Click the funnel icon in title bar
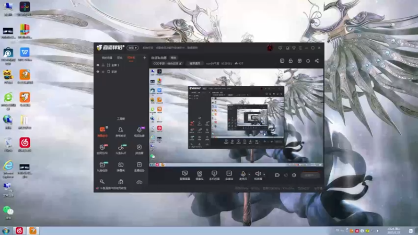The image size is (418, 235). coord(294,48)
